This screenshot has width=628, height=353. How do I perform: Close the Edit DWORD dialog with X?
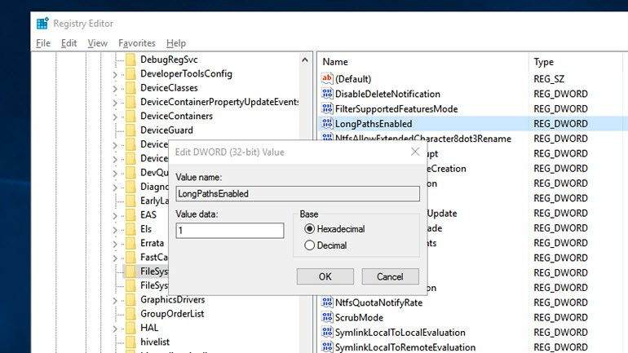coord(415,152)
